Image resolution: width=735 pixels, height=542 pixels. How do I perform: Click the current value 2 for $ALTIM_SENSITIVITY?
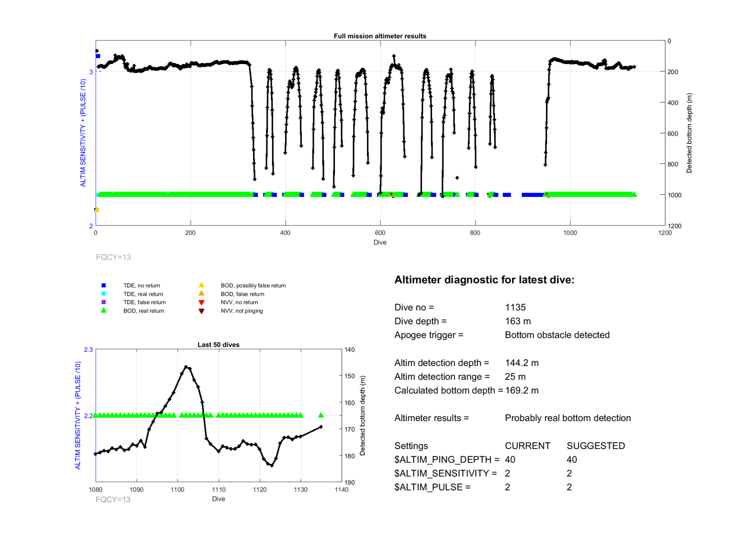507,473
